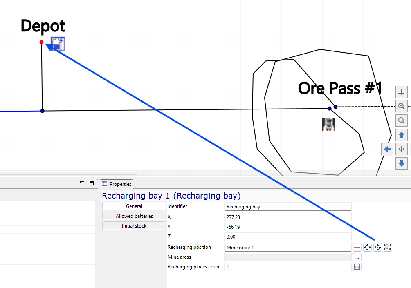
Task: Click the arrow button beside Recharging position
Action: coord(357,247)
